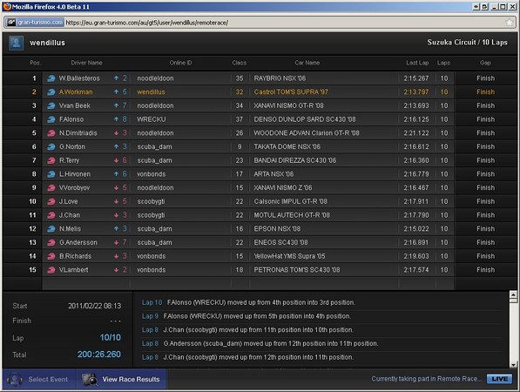Image resolution: width=520 pixels, height=392 pixels.
Task: Click V.van Beek helmet icon
Action: coord(51,105)
